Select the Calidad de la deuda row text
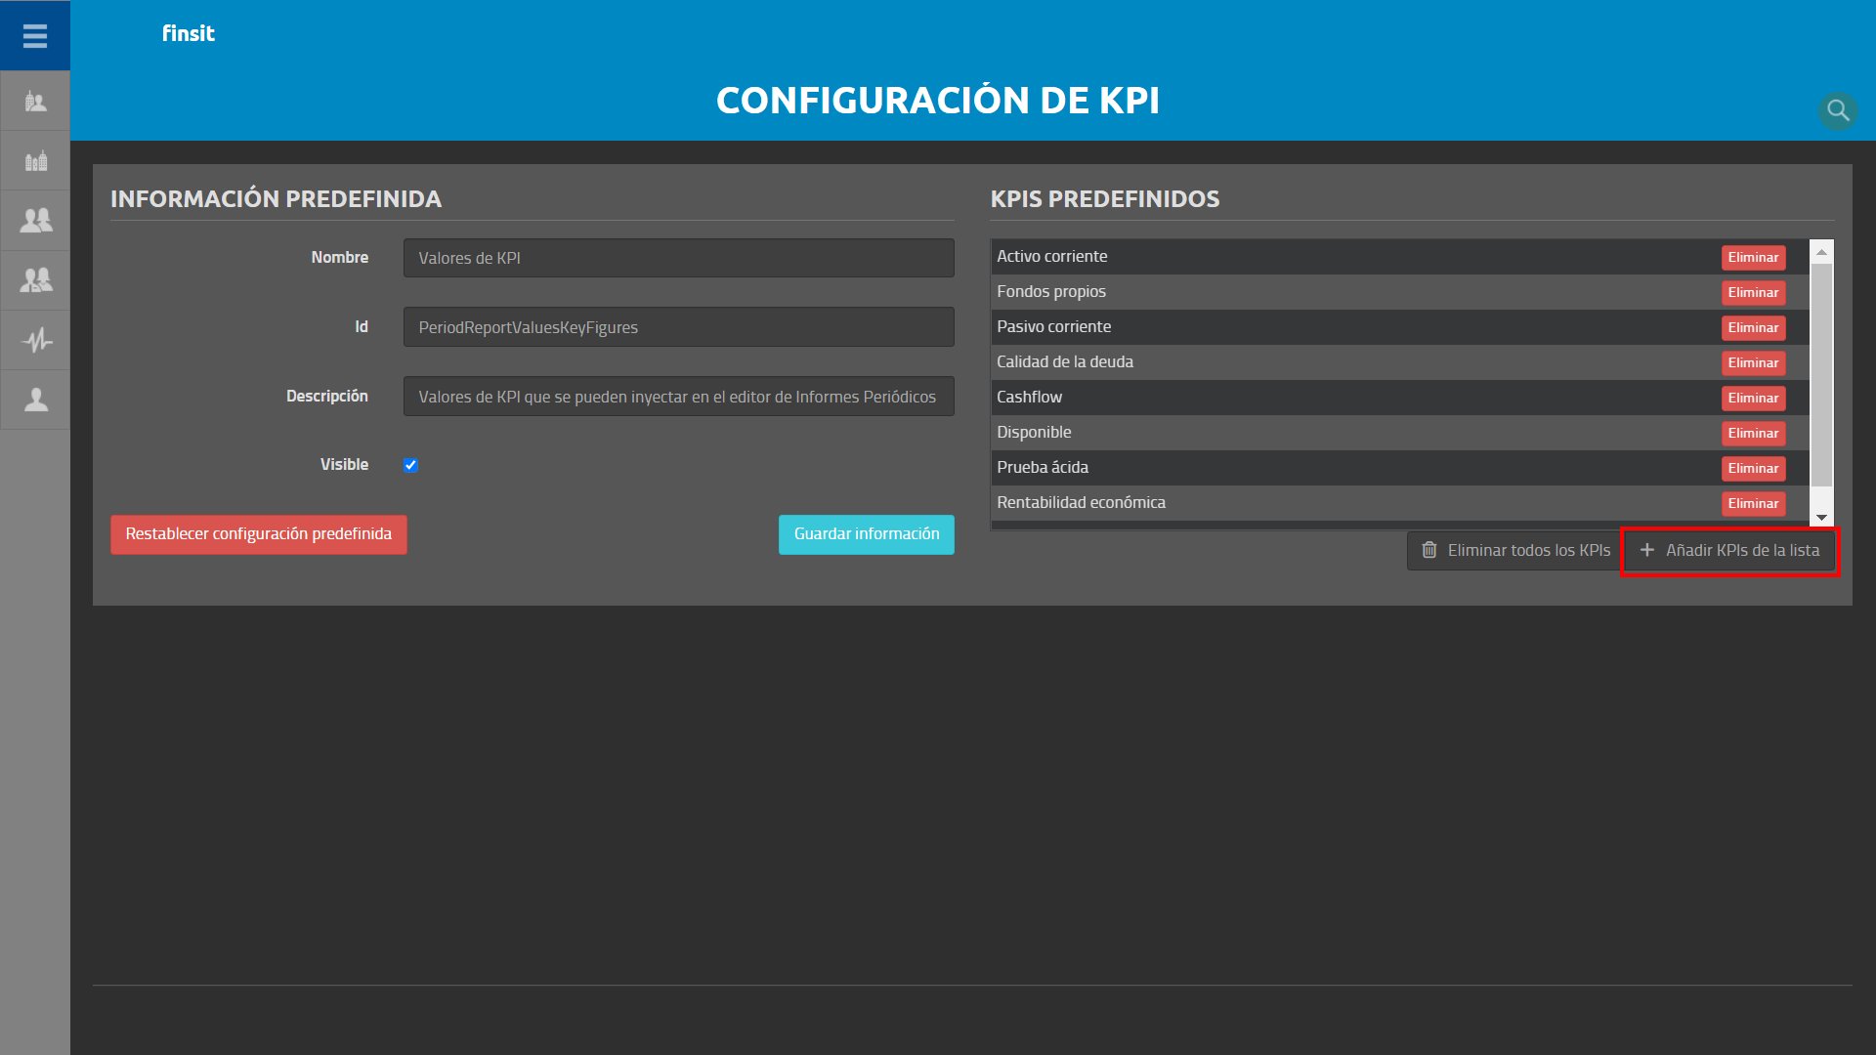The image size is (1876, 1055). coord(1065,361)
